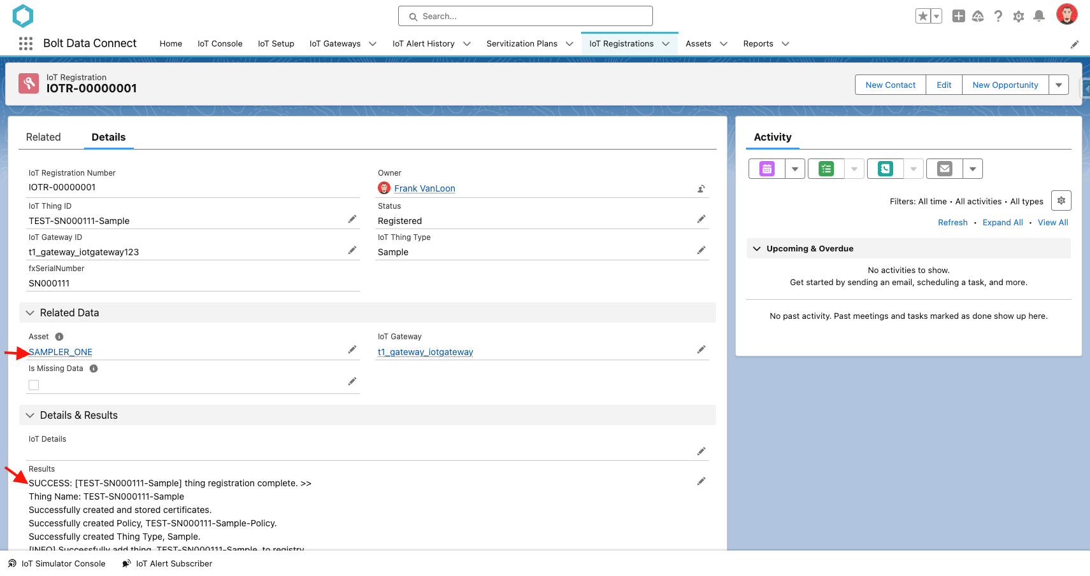Image resolution: width=1090 pixels, height=576 pixels.
Task: Edit the Asset field pencil
Action: [352, 349]
